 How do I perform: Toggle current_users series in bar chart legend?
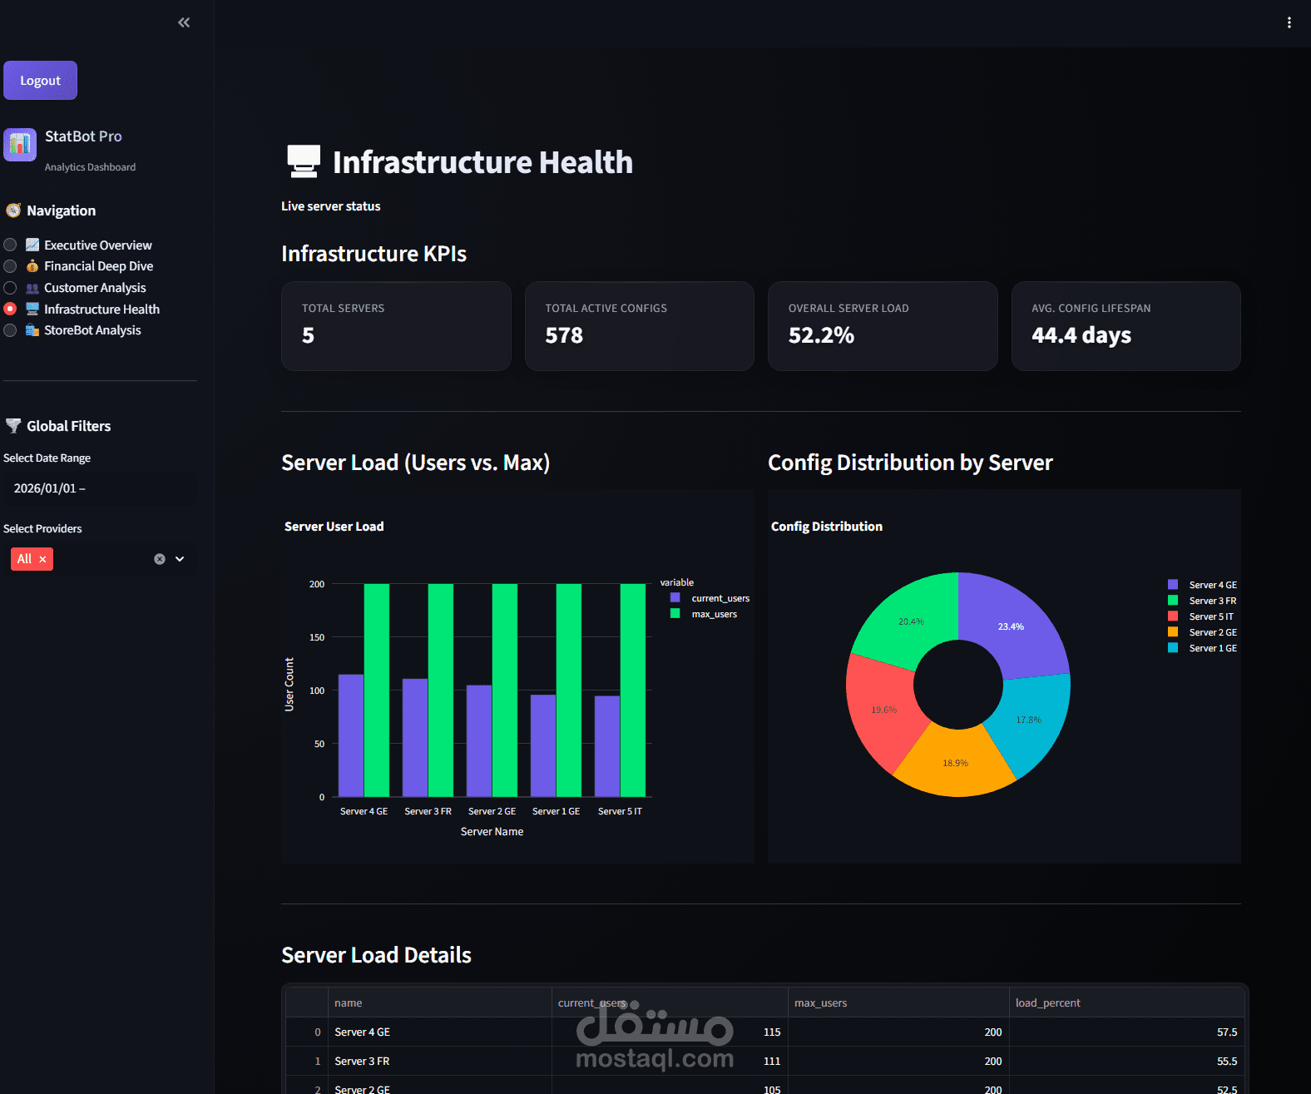pos(710,598)
